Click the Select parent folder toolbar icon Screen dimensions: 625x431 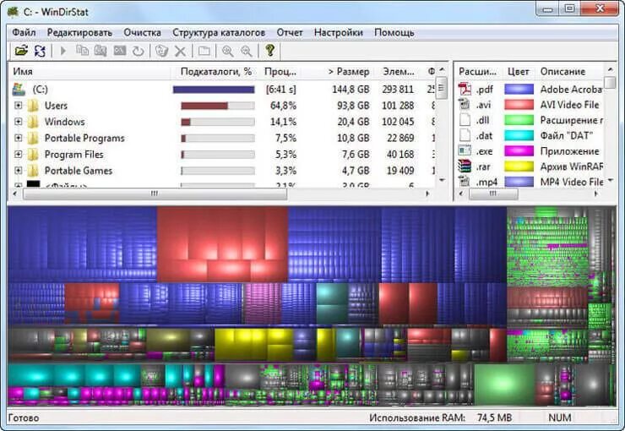click(x=204, y=51)
